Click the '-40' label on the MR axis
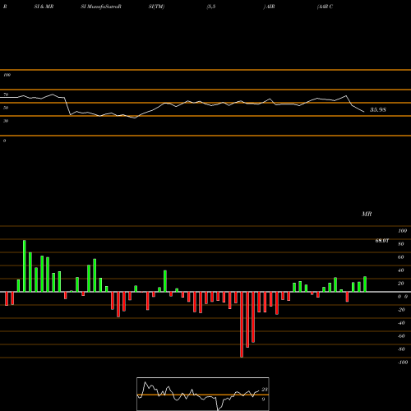Image resolution: width=411 pixels, height=411 pixels. [401, 323]
